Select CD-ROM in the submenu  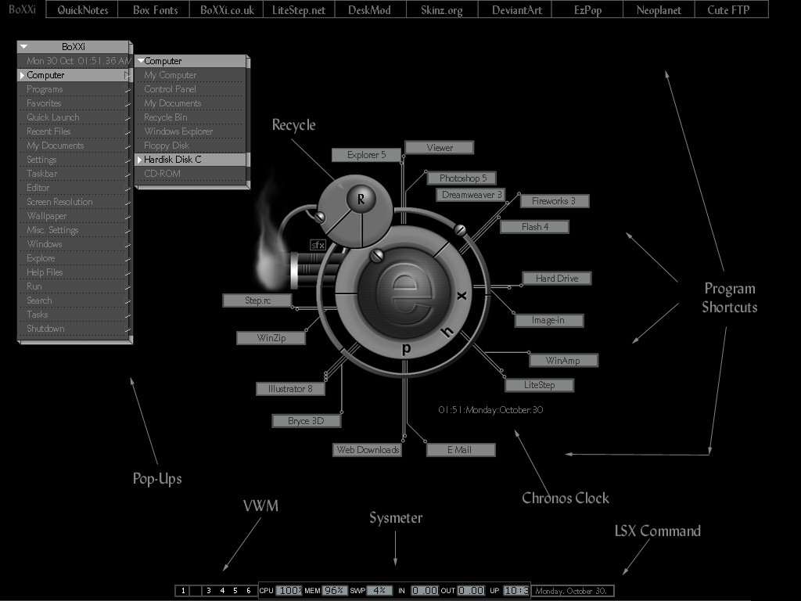pyautogui.click(x=191, y=174)
